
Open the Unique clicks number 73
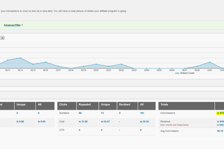102,113
